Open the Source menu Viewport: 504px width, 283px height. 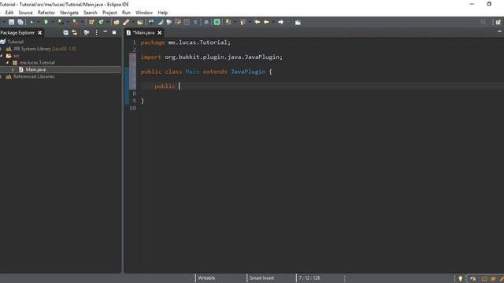[25, 13]
